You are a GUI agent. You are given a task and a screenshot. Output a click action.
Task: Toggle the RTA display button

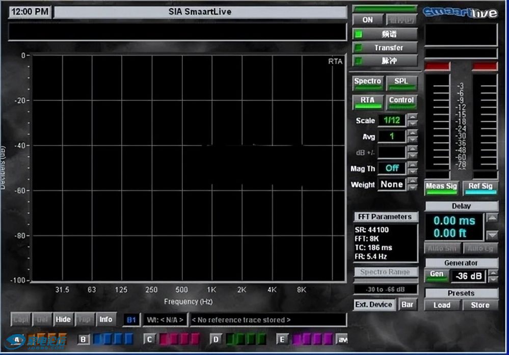pos(368,101)
